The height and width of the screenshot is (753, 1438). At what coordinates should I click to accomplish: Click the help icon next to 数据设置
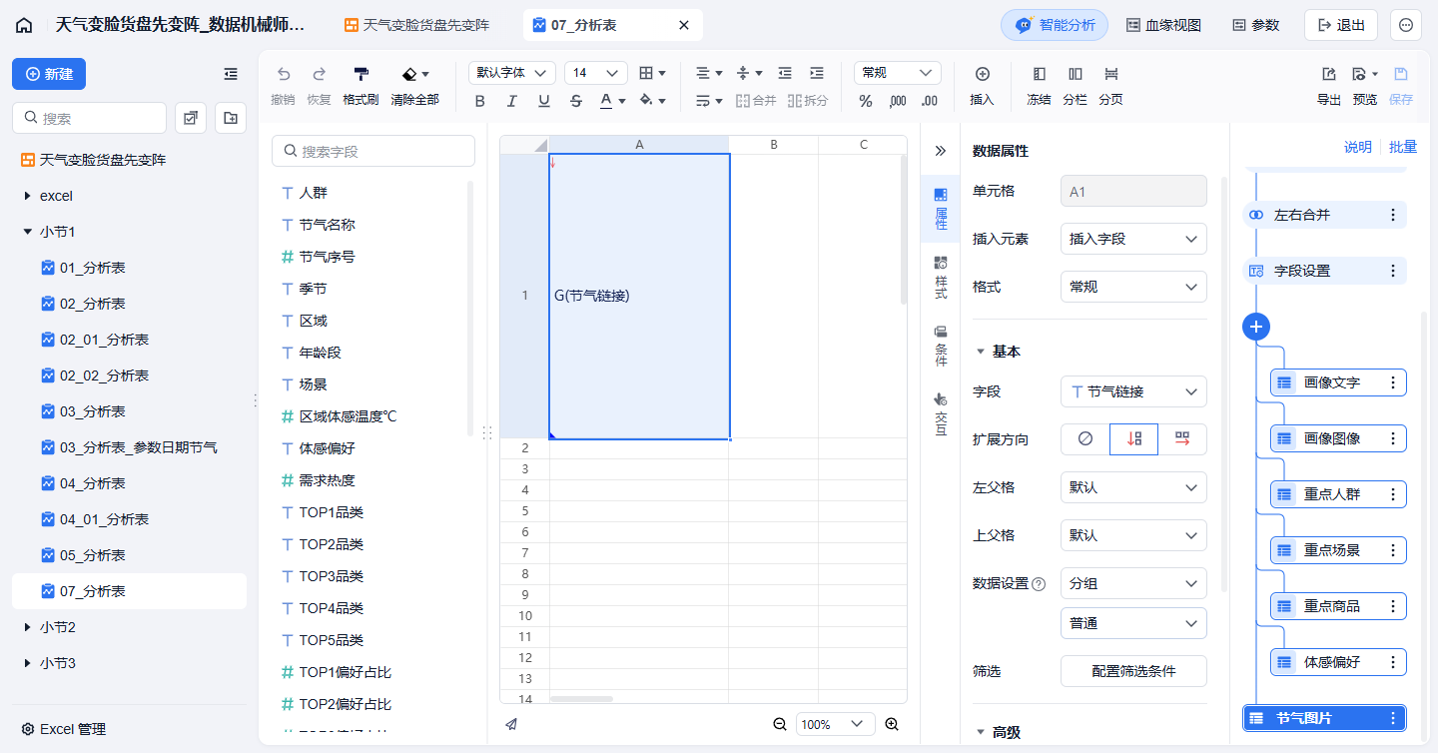pyautogui.click(x=1039, y=584)
